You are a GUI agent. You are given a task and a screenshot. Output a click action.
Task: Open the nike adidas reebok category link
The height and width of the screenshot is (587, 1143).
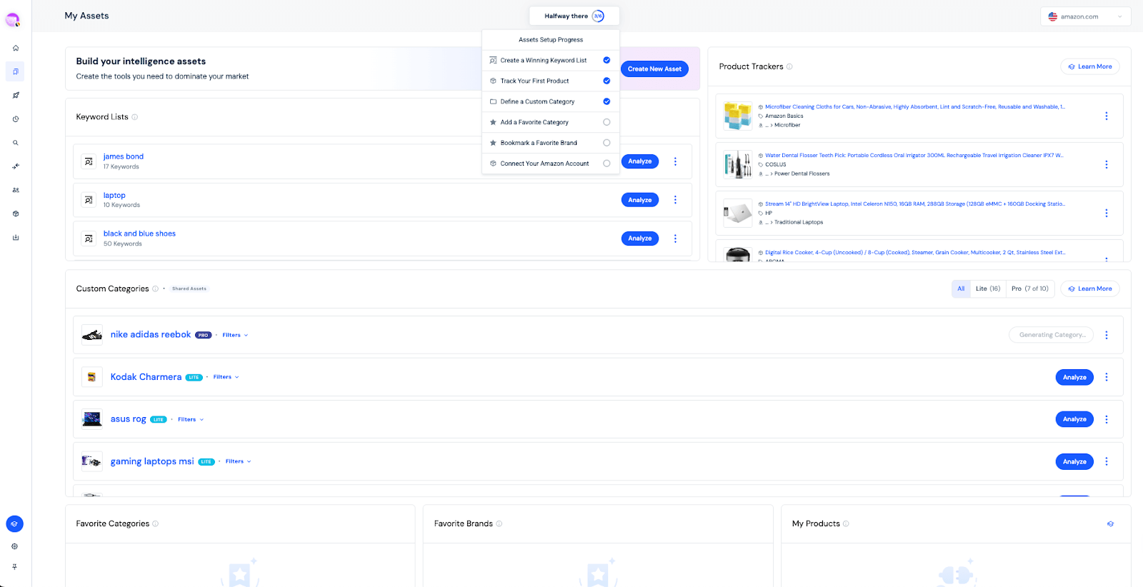pyautogui.click(x=151, y=334)
